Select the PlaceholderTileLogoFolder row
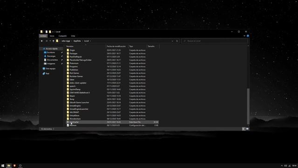This screenshot has height=168, width=298. [x=112, y=60]
